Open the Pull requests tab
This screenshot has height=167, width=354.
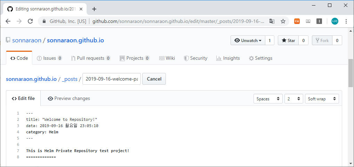click(x=90, y=58)
